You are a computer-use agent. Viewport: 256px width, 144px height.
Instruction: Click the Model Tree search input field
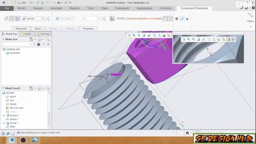point(17,44)
